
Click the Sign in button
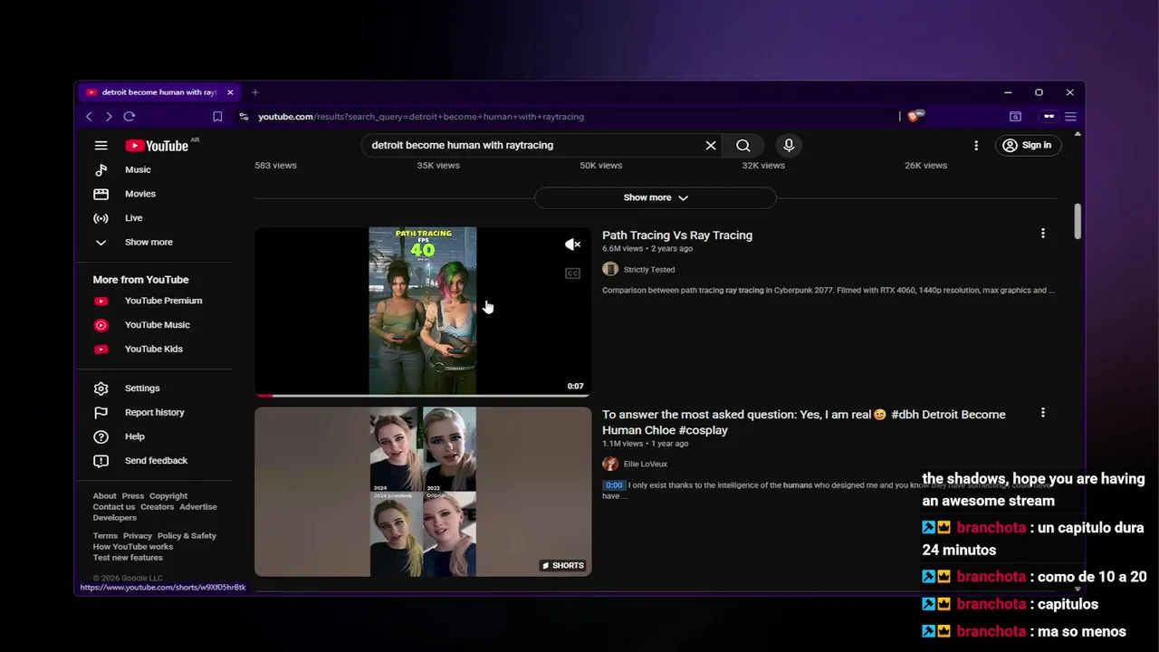1027,145
